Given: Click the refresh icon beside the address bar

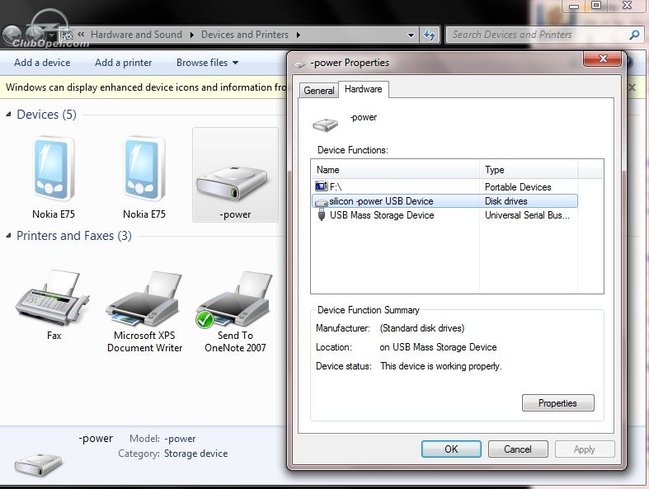Looking at the screenshot, I should (x=430, y=35).
